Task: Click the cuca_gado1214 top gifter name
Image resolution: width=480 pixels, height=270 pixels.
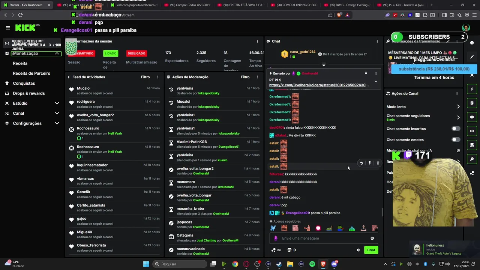Action: (x=303, y=52)
